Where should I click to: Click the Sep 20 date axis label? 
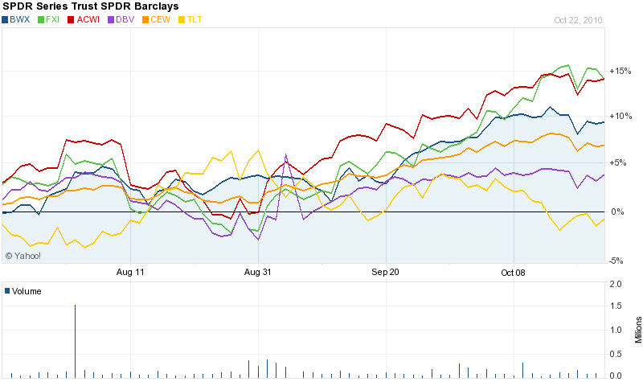click(385, 272)
